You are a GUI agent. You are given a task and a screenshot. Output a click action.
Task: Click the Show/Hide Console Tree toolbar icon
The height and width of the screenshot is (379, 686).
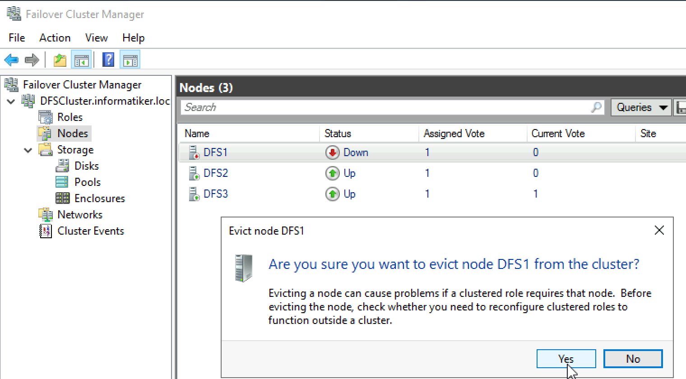[81, 59]
